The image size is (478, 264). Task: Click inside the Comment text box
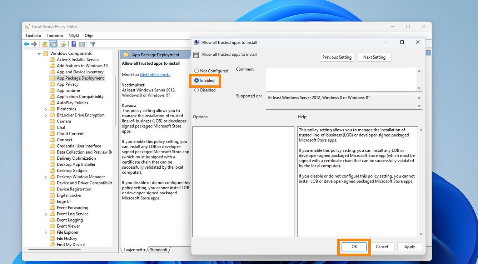pos(341,79)
